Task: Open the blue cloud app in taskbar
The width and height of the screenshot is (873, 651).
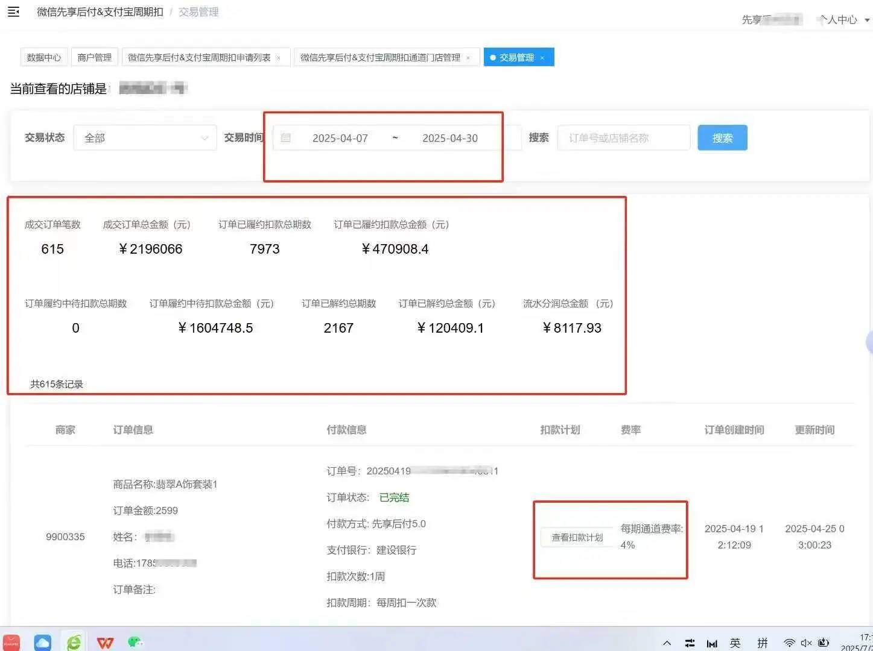Action: click(42, 643)
